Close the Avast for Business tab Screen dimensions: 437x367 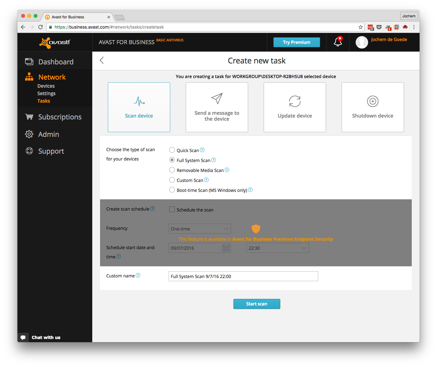(109, 17)
